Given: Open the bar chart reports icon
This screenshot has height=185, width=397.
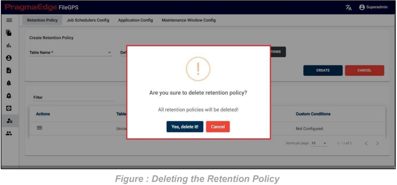Looking at the screenshot, I should pos(9,46).
